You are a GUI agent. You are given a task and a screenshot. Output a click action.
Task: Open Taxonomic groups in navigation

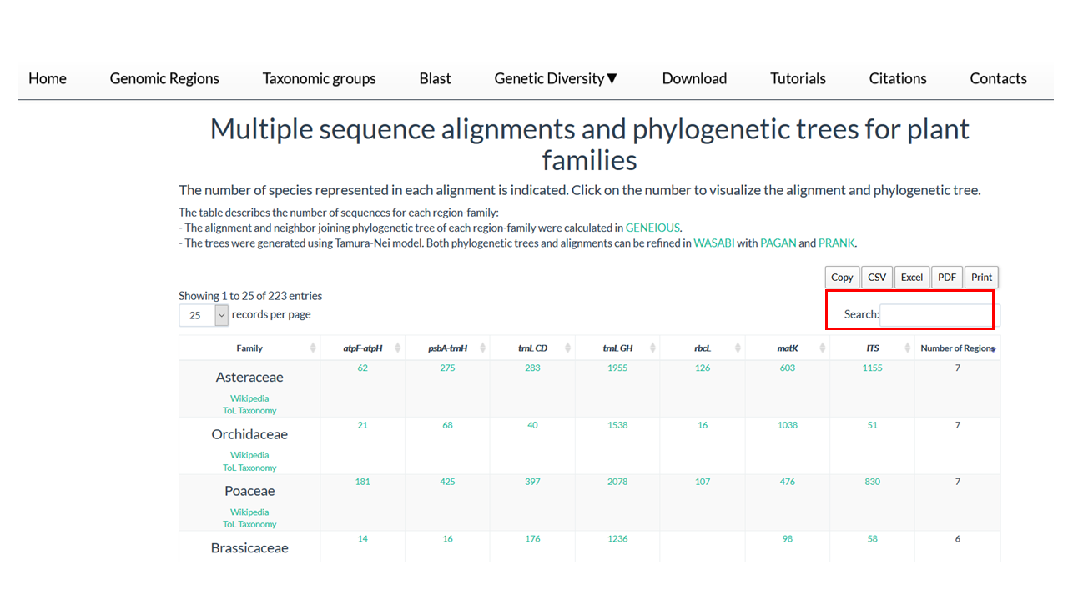[319, 78]
